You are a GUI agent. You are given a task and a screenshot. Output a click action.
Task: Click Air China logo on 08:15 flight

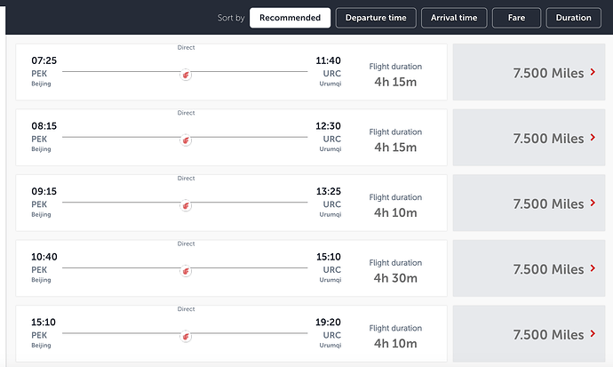[x=186, y=140]
